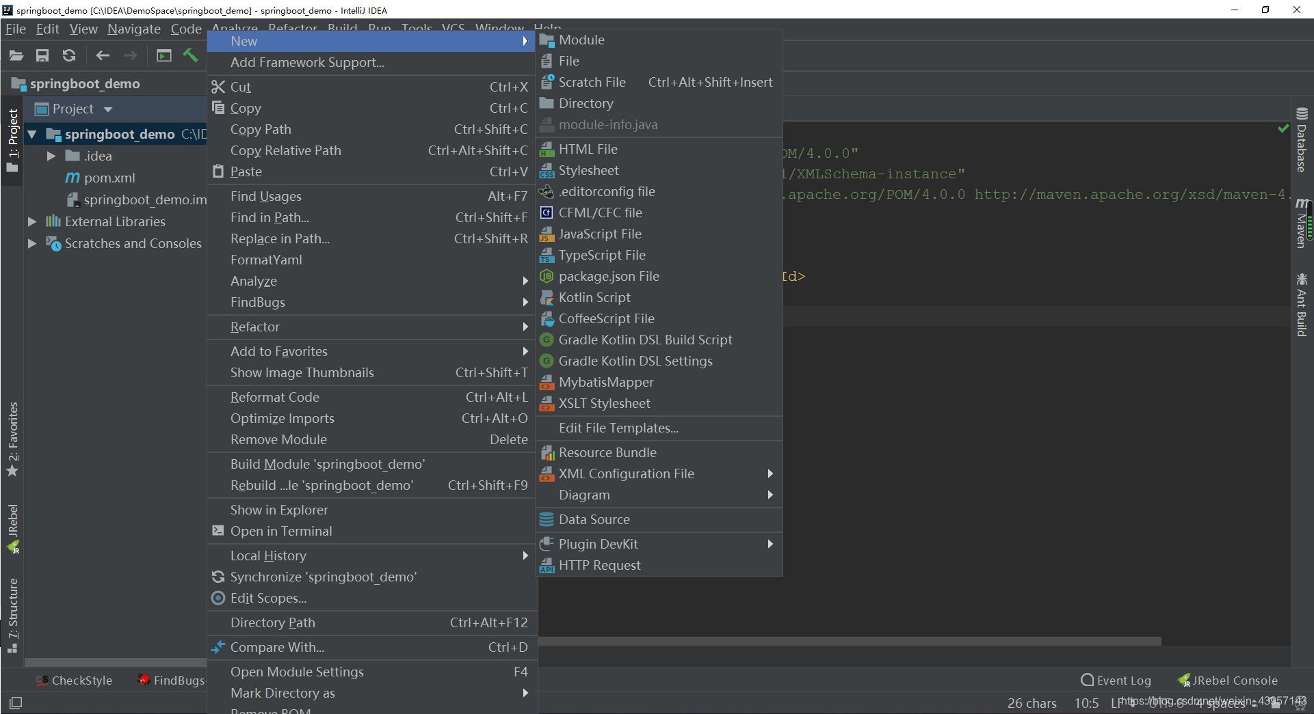Image resolution: width=1314 pixels, height=714 pixels.
Task: Expand the .idea folder node
Action: [51, 156]
